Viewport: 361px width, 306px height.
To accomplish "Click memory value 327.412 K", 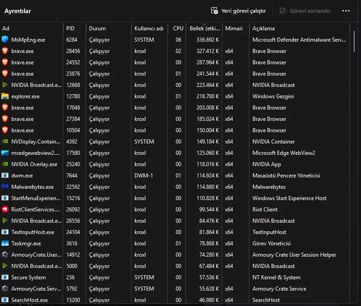I will 208,51.
